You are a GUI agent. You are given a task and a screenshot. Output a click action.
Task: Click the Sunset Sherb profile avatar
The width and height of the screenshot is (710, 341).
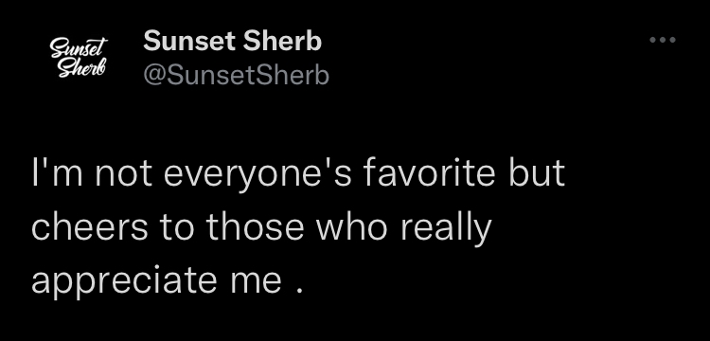point(79,58)
